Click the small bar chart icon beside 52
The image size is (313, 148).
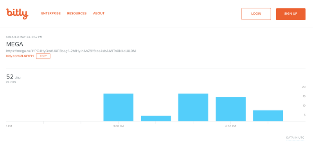click(18, 77)
